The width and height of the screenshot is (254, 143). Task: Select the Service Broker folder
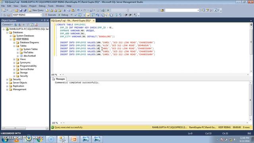coord(27,69)
